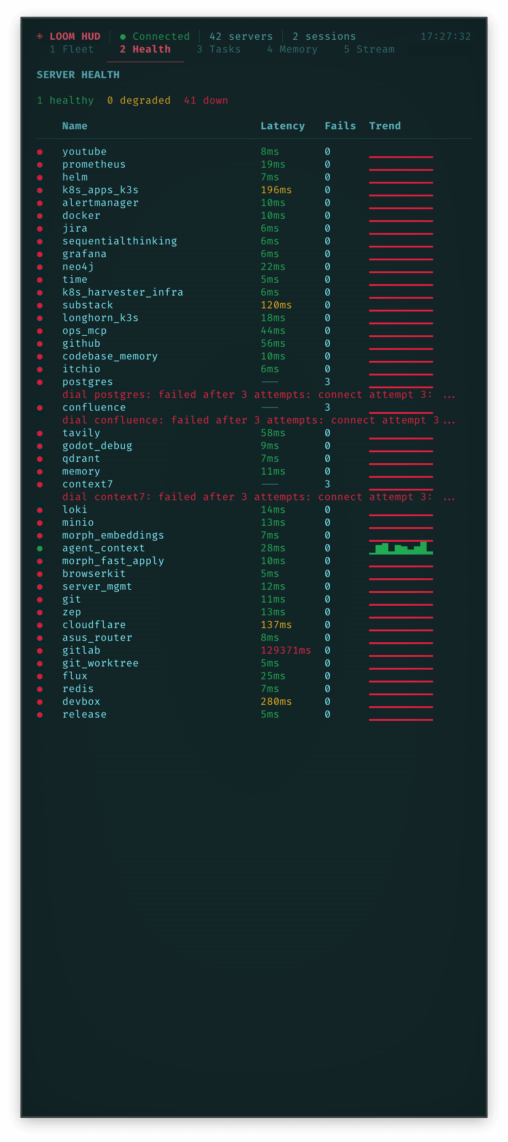Click the green trend sparkline for agent_context
Viewport: 508px width, 1142px height.
(x=401, y=548)
